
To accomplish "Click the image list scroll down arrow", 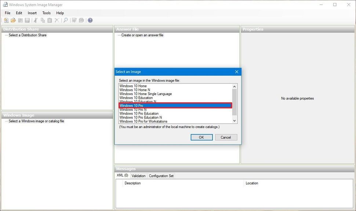I will pyautogui.click(x=235, y=121).
